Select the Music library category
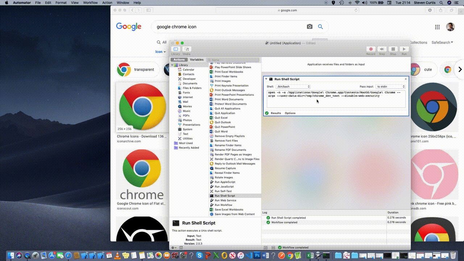This screenshot has width=464, height=261. tap(186, 111)
